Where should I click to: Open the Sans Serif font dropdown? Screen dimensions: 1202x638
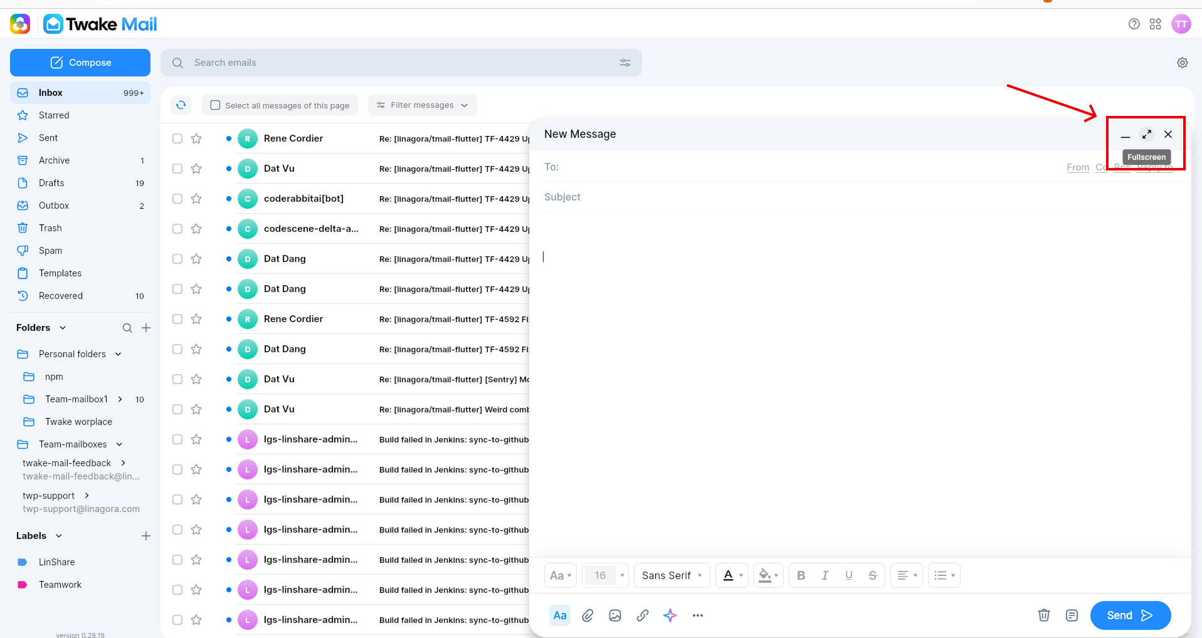pyautogui.click(x=672, y=575)
